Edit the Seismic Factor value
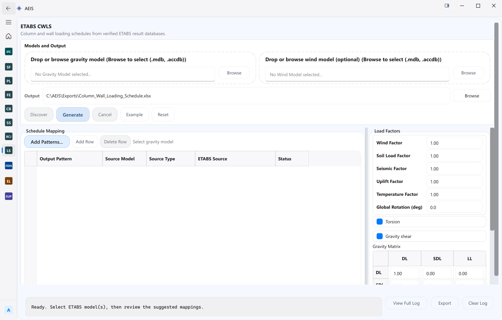This screenshot has height=320, width=502. click(x=454, y=169)
